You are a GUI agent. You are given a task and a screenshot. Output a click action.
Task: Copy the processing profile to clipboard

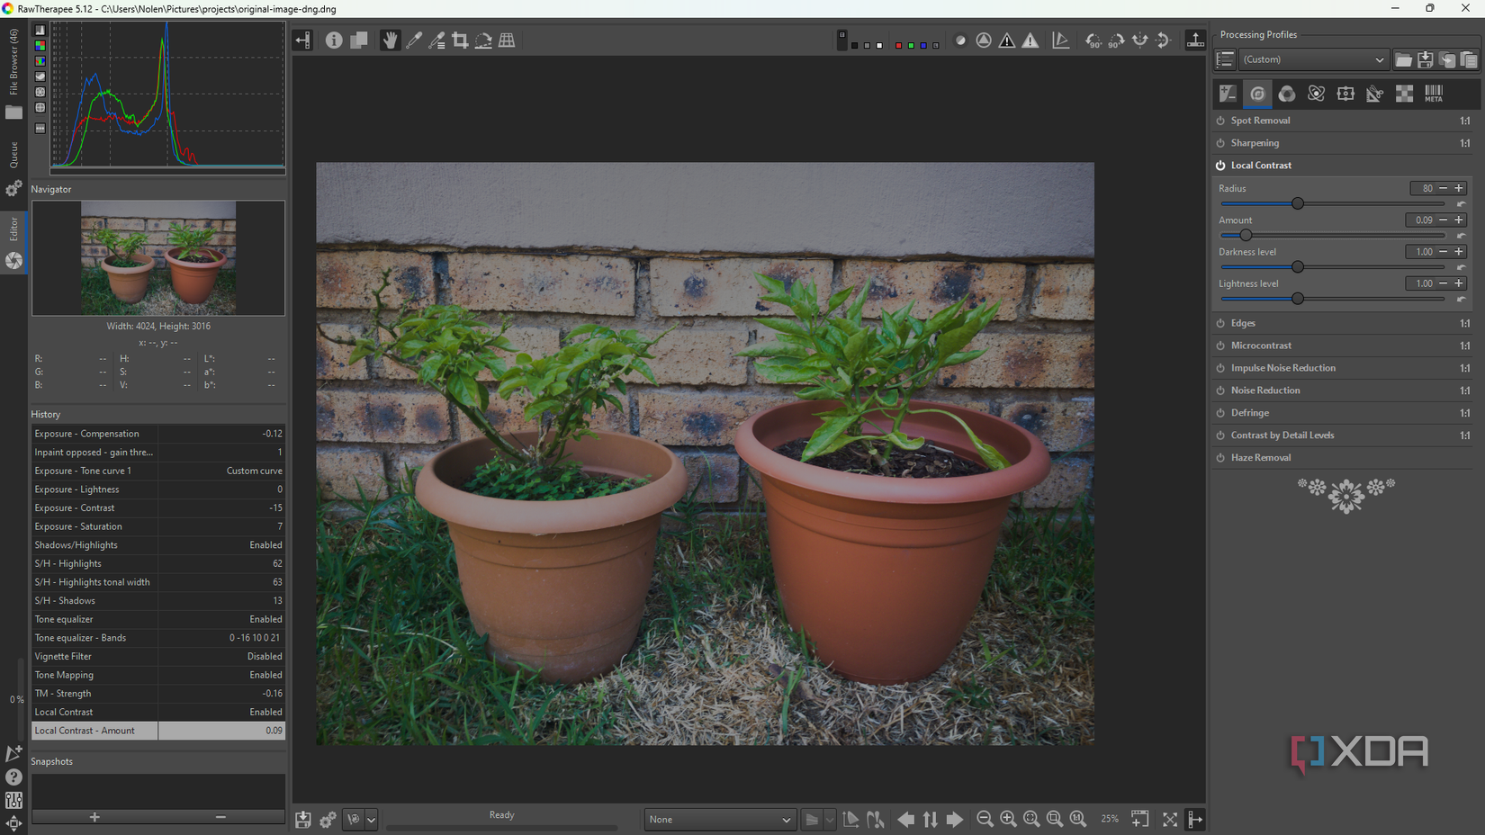(1447, 60)
